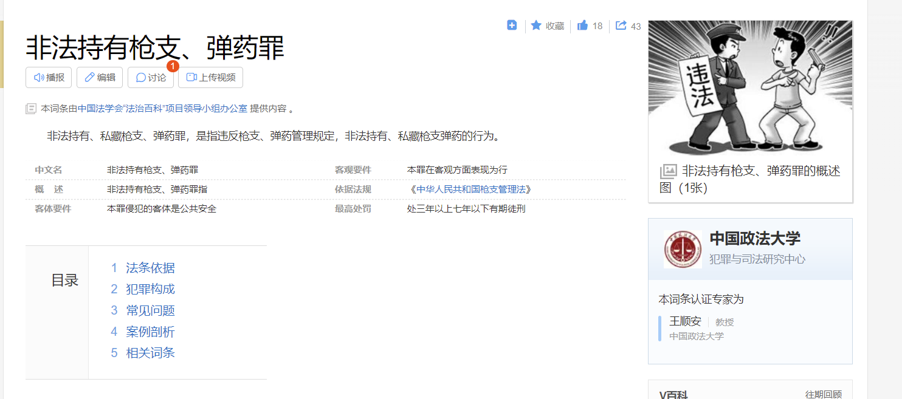Click the 播报 speaker button
Viewport: 902px width, 399px height.
click(49, 77)
